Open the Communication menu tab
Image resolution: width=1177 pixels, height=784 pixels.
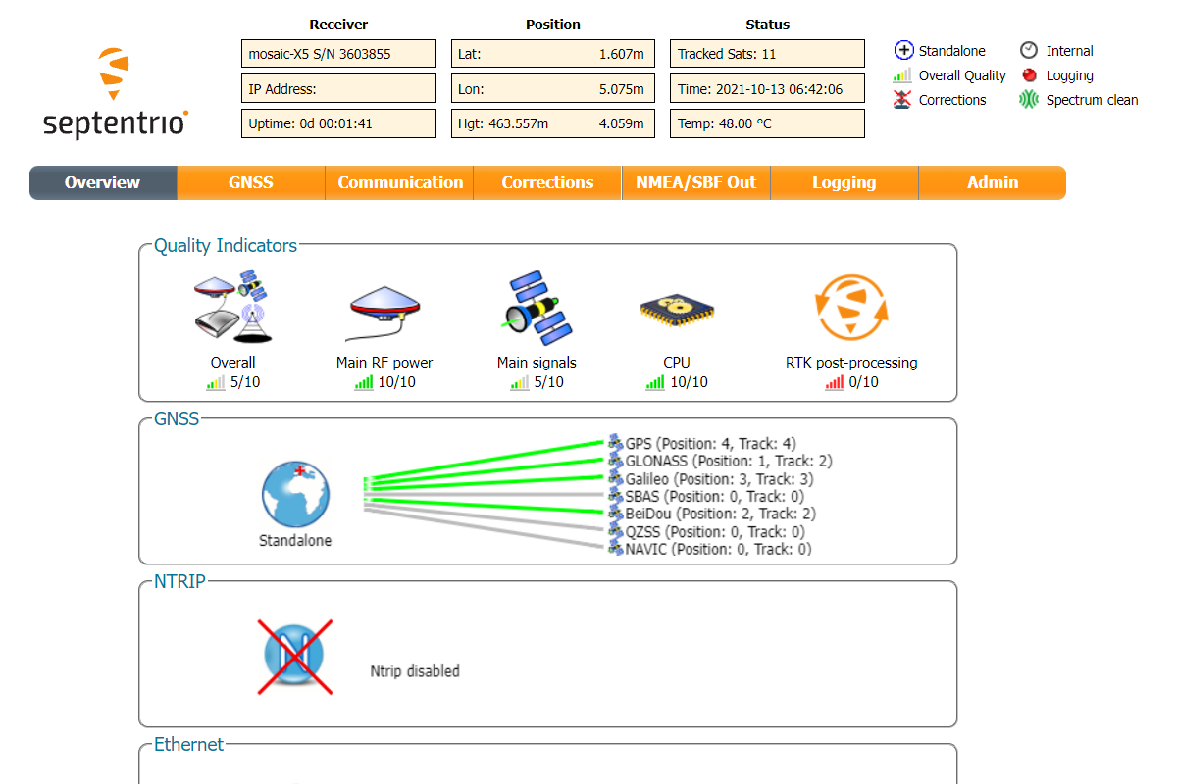pos(399,182)
